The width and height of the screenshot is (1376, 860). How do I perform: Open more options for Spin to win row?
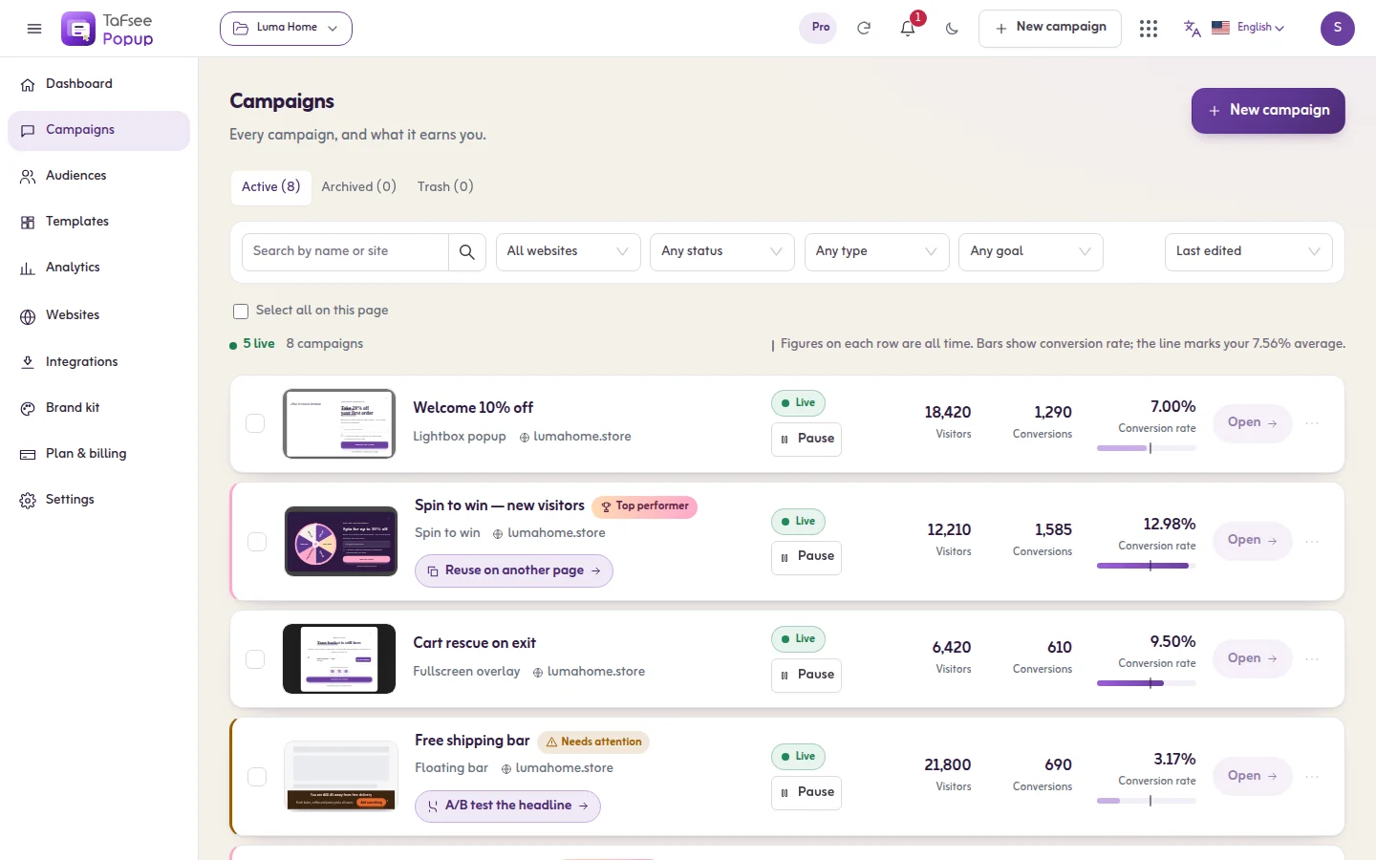coord(1312,541)
